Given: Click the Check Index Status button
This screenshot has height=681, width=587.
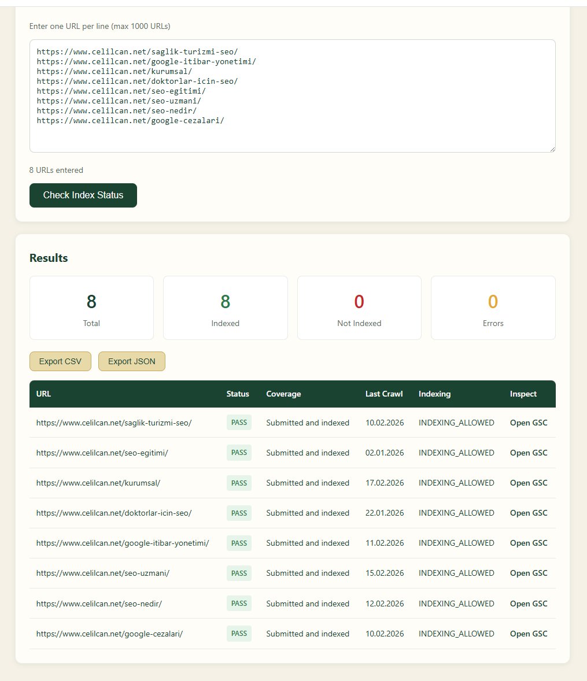Looking at the screenshot, I should [83, 195].
